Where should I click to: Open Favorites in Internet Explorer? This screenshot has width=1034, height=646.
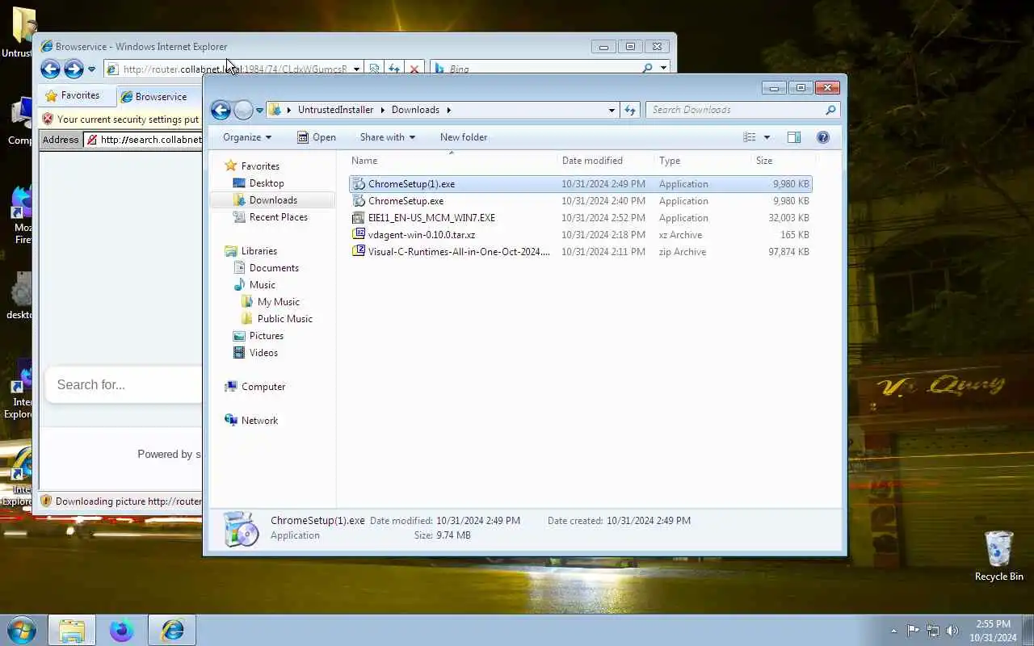[x=73, y=95]
